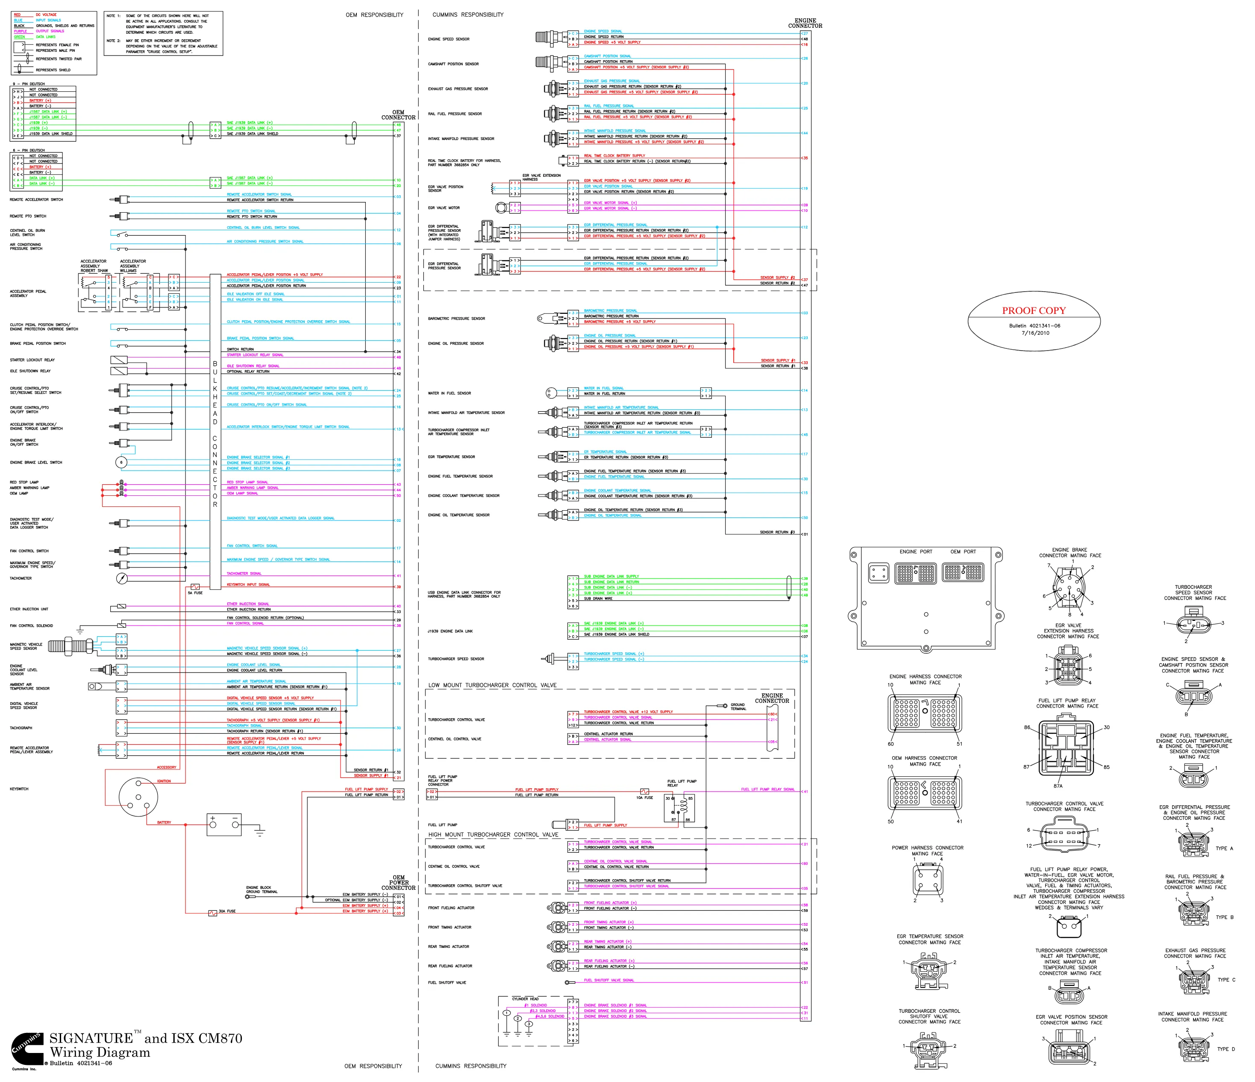Viewport: 1255px width, 1082px height.
Task: Click the ECM Engine Port connector drawing
Action: 916,573
